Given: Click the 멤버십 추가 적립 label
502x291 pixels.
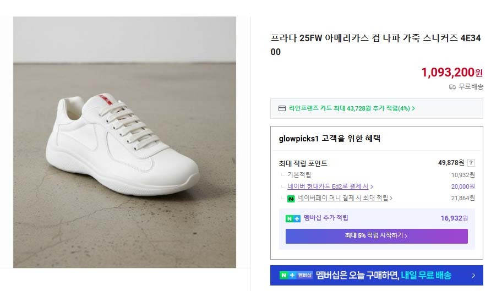Looking at the screenshot, I should pyautogui.click(x=326, y=218).
